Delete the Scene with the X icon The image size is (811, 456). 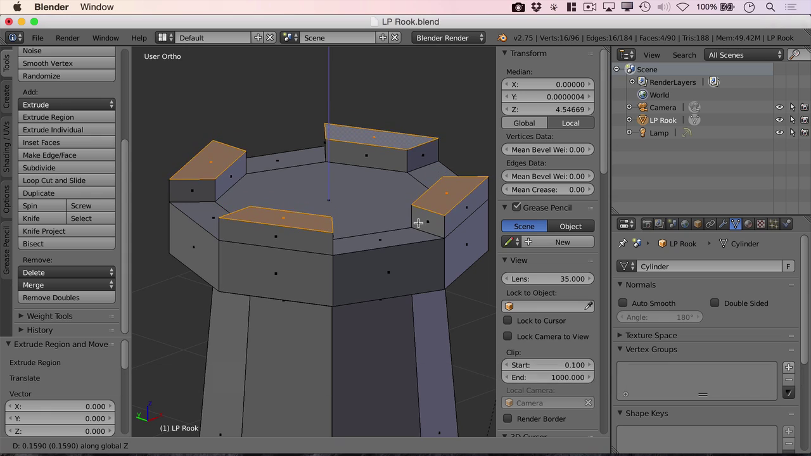pos(395,37)
